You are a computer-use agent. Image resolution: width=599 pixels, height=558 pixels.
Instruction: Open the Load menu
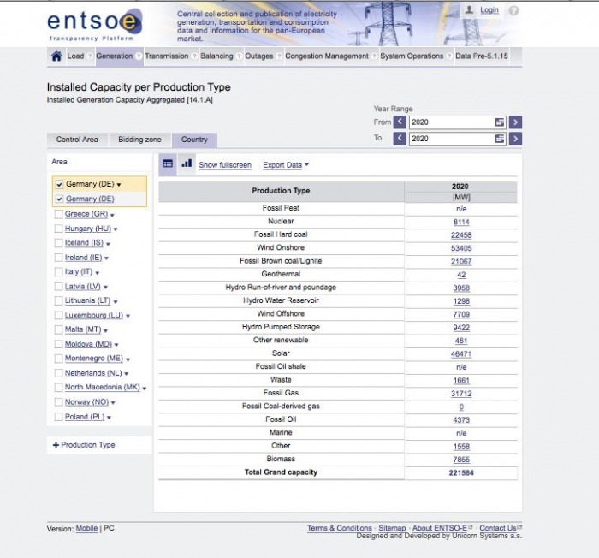(75, 56)
